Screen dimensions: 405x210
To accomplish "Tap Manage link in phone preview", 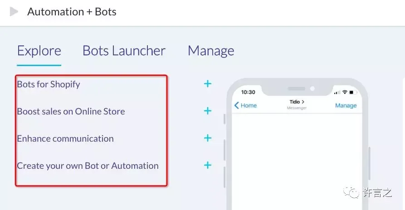I will 346,105.
